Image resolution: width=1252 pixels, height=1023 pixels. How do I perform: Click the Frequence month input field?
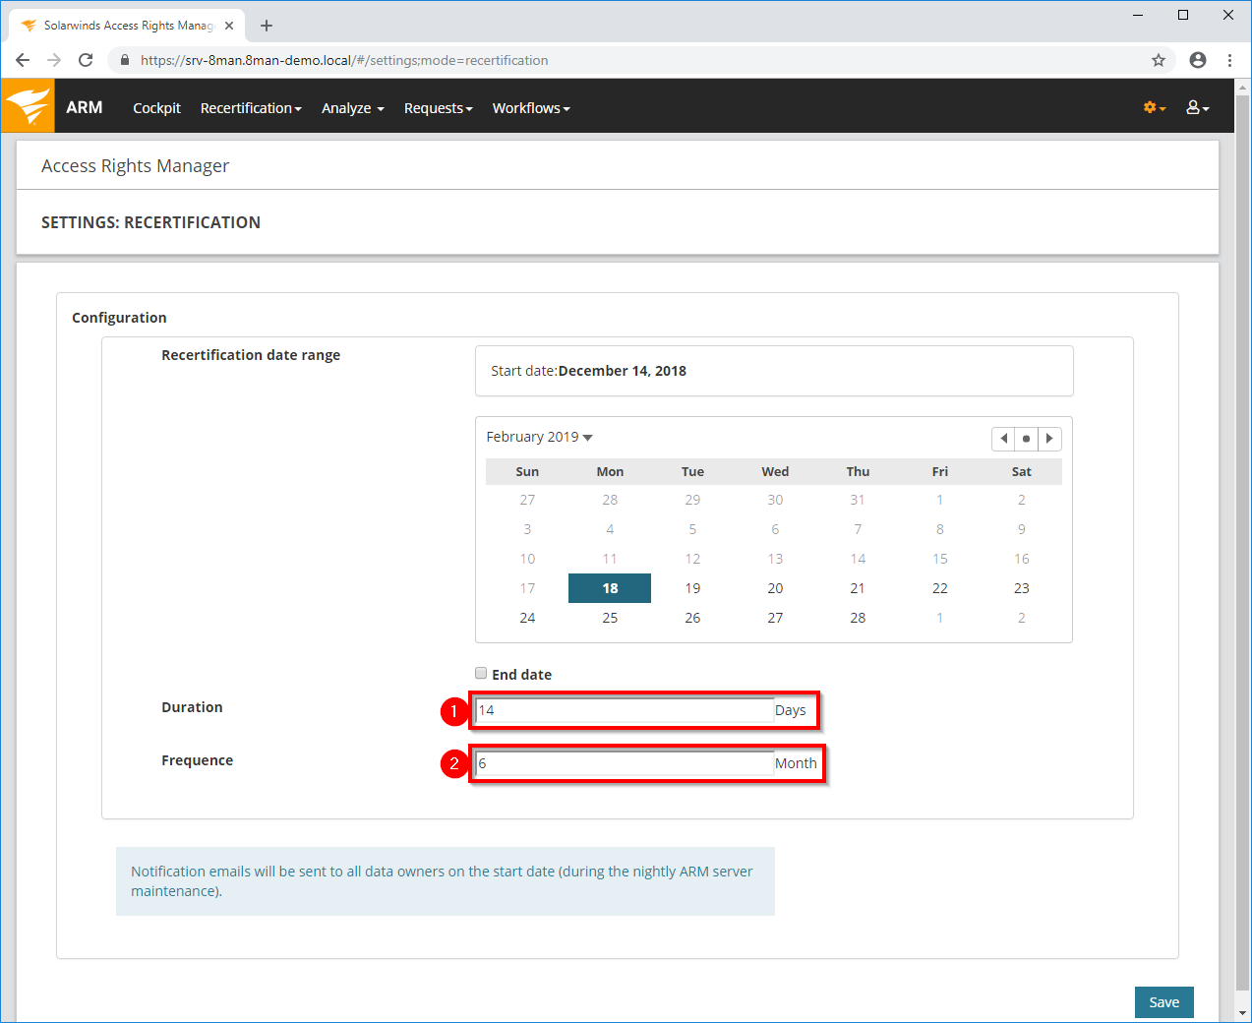(624, 763)
